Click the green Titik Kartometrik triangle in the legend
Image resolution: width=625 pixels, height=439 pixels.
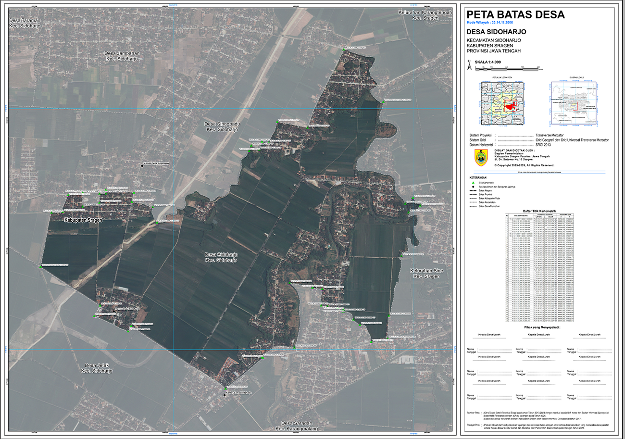coord(473,183)
